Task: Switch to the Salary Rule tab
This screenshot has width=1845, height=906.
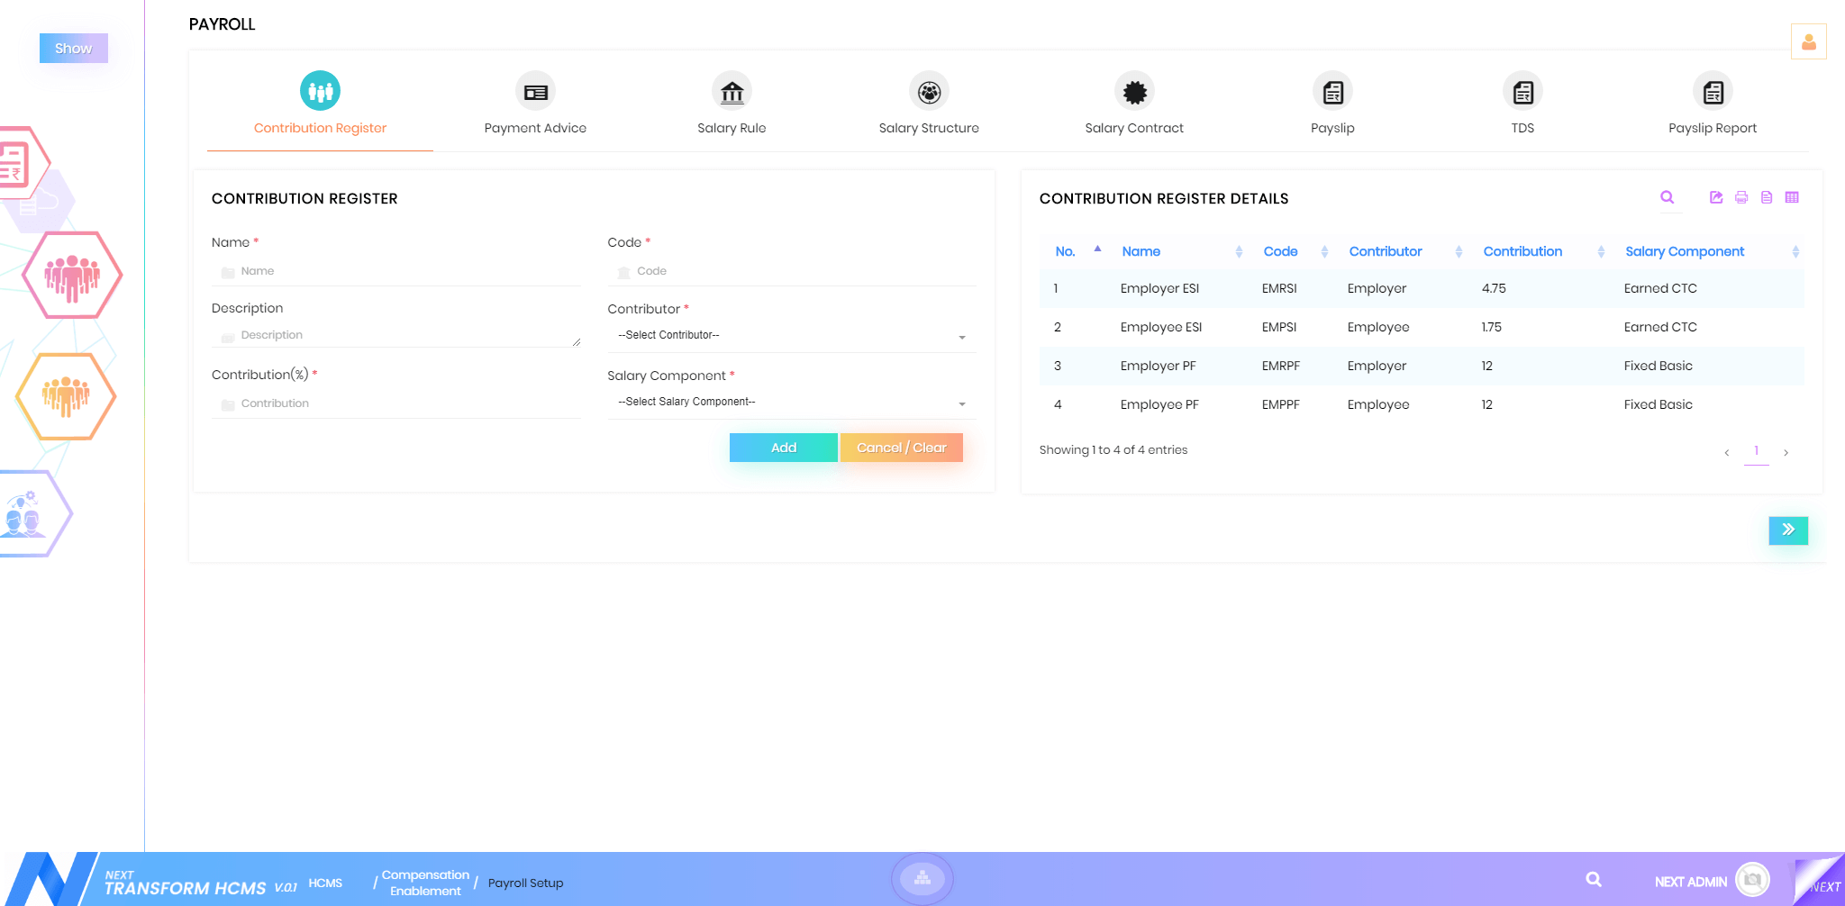Action: click(732, 104)
